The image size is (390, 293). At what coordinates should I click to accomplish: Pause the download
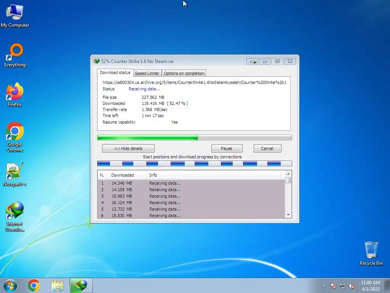(227, 148)
